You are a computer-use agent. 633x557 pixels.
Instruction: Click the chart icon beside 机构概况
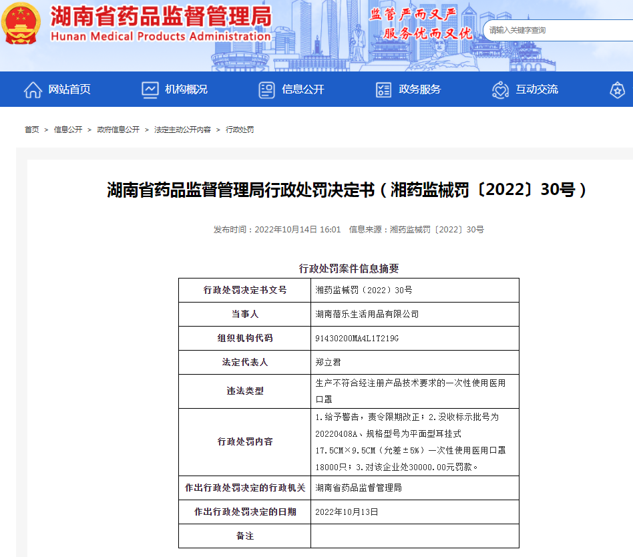pos(150,89)
